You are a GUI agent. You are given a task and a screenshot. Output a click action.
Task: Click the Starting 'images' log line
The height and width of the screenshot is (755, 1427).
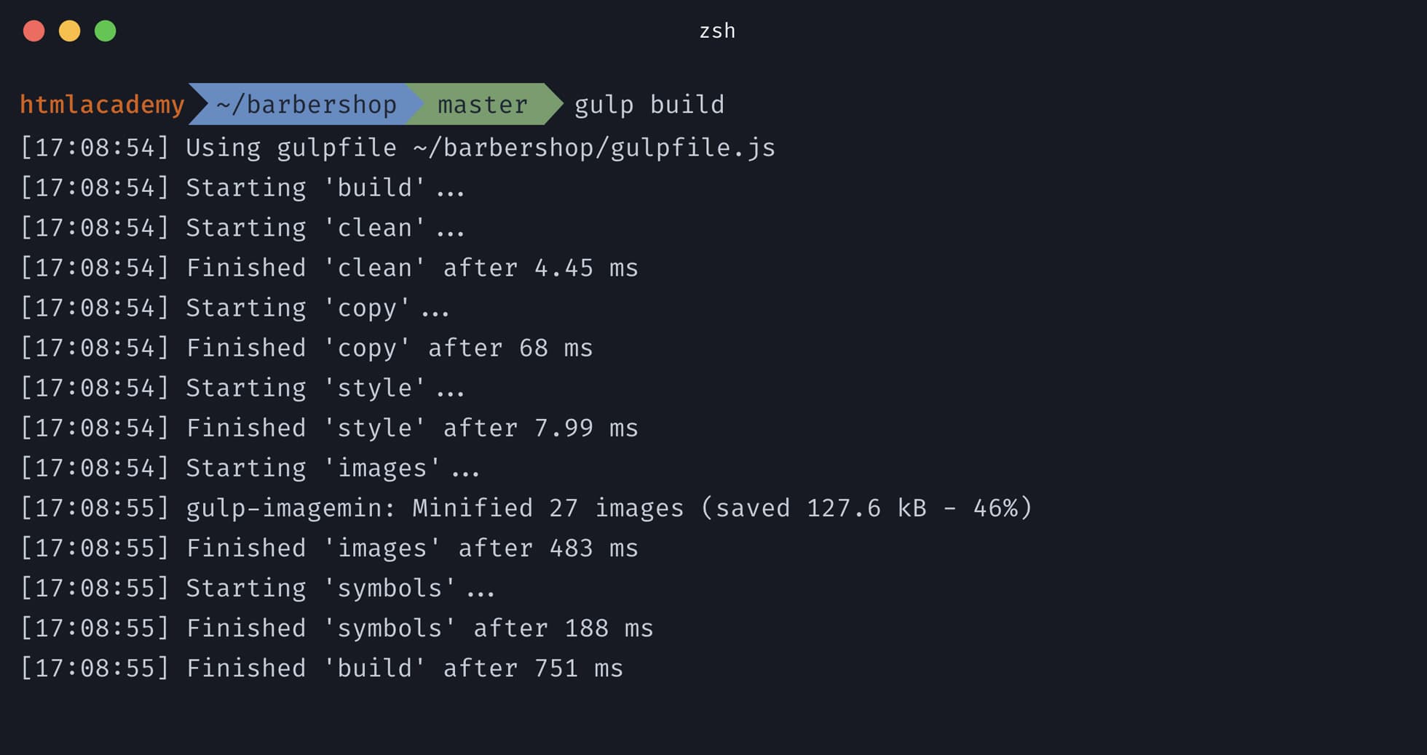[x=250, y=468]
